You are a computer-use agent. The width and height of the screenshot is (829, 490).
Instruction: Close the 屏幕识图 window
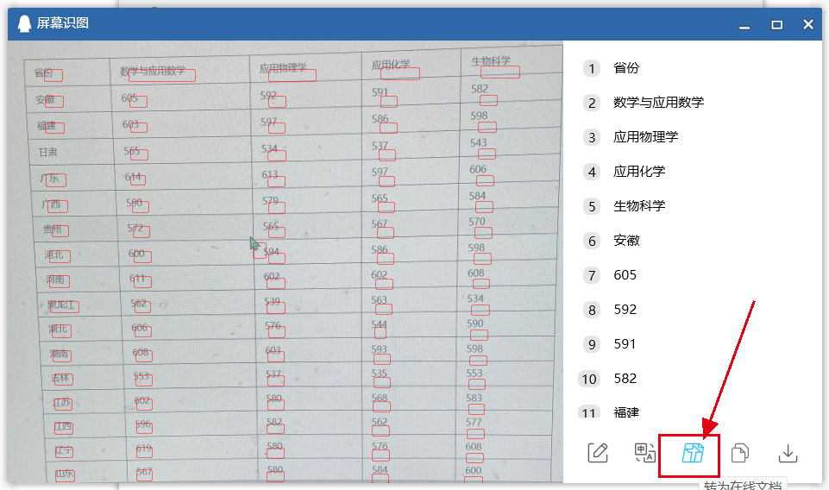click(x=808, y=24)
